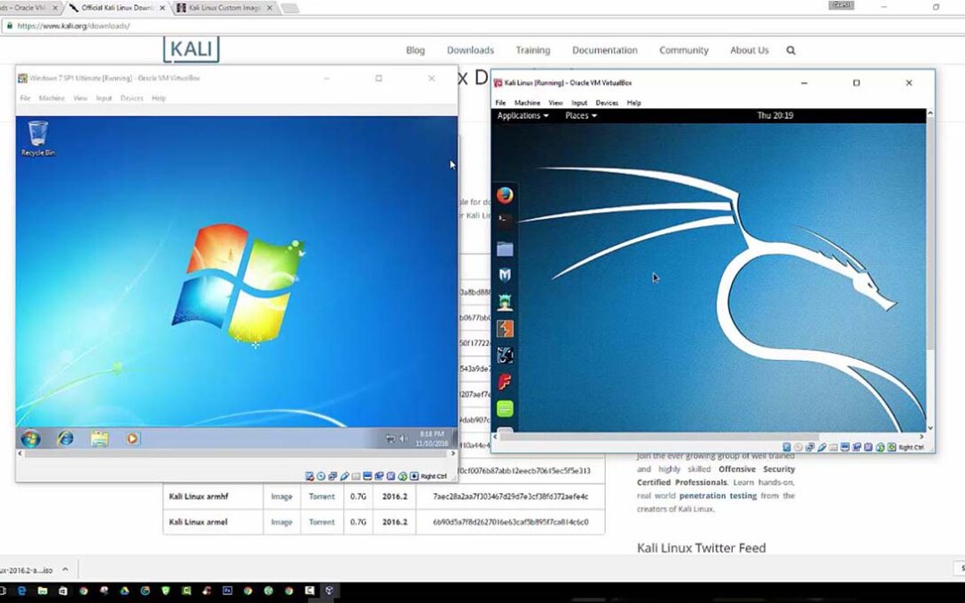The width and height of the screenshot is (965, 603).
Task: Open Internet Explorer on the Windows 7 taskbar
Action: pos(65,439)
